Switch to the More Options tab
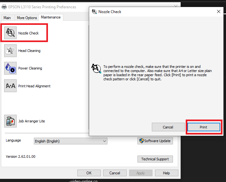 [27, 18]
